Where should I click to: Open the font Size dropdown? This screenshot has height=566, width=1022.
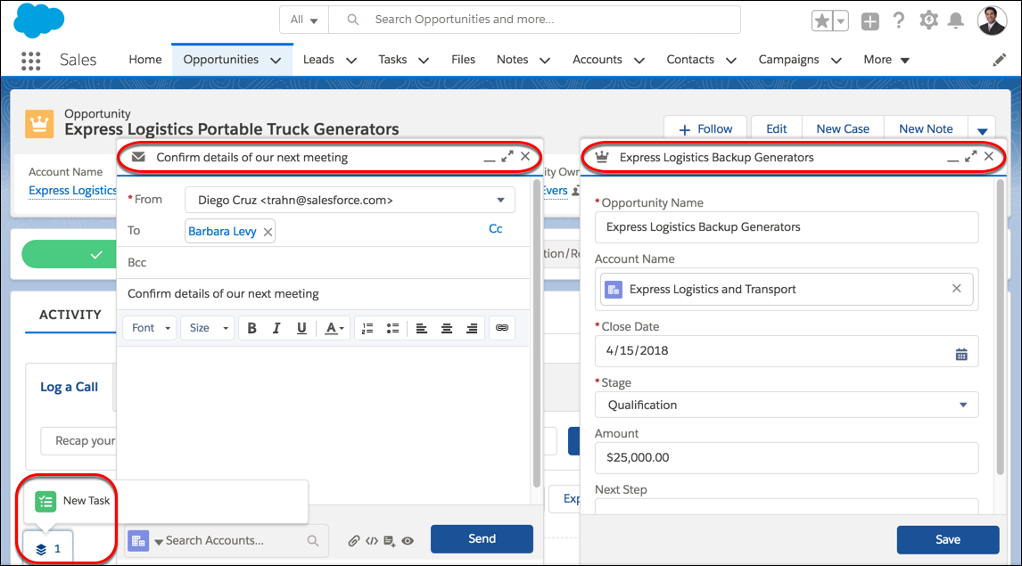[x=208, y=328]
